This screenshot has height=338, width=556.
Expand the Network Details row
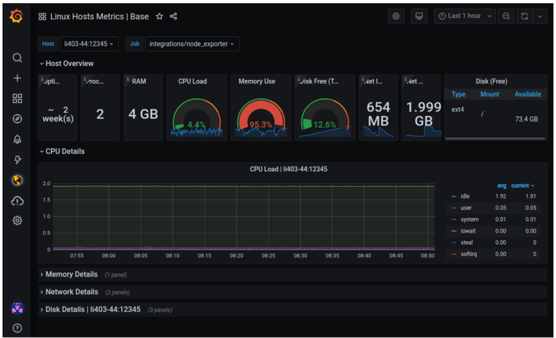coord(72,292)
